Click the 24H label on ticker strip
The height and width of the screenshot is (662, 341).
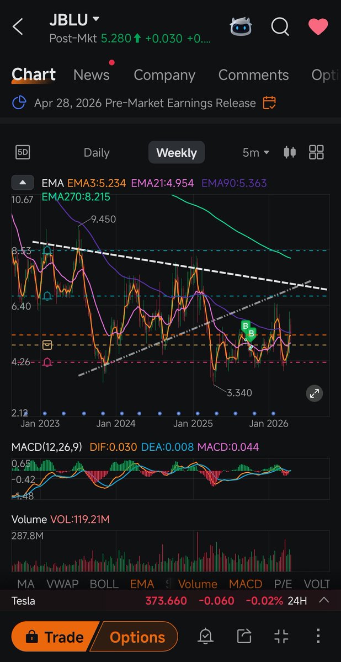297,601
